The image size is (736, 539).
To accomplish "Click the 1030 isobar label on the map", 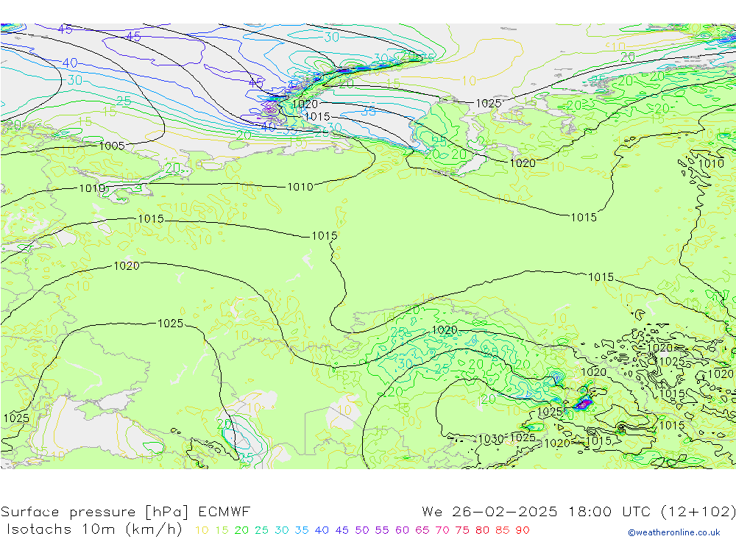I will coord(490,439).
